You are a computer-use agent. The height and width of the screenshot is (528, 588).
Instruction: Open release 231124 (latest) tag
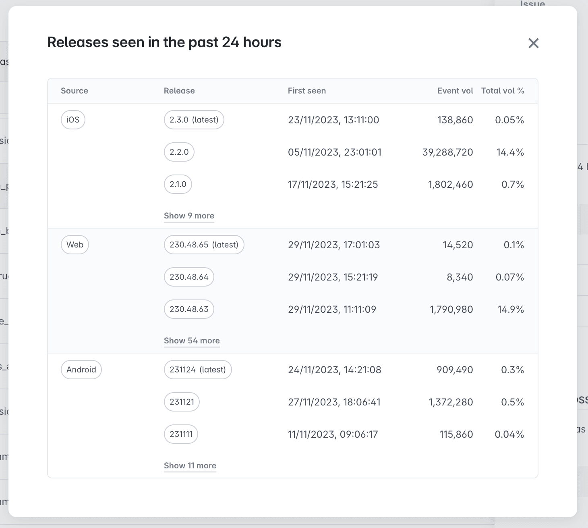coord(197,370)
